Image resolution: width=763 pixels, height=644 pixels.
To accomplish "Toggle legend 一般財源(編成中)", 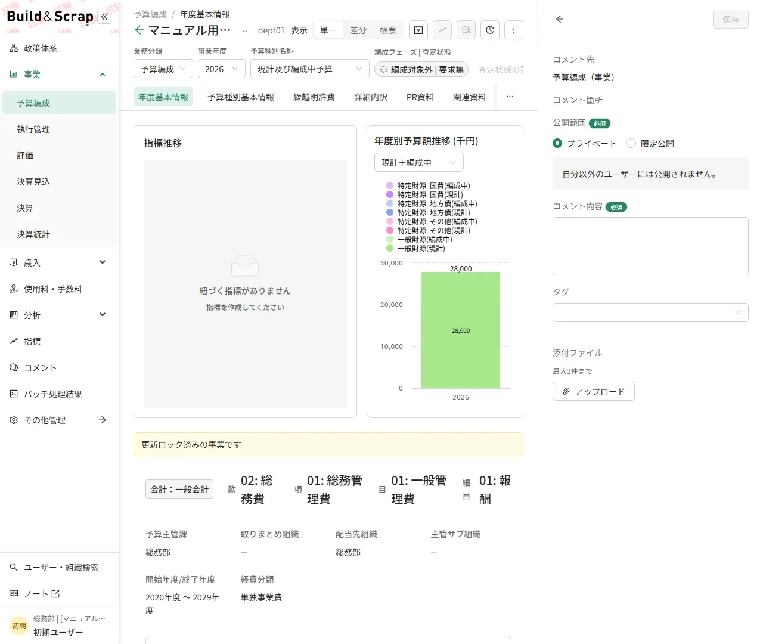I will click(419, 240).
